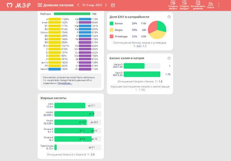The height and width of the screenshot is (161, 231).
Task: Click Создать продукт icon
Action: click(184, 5)
